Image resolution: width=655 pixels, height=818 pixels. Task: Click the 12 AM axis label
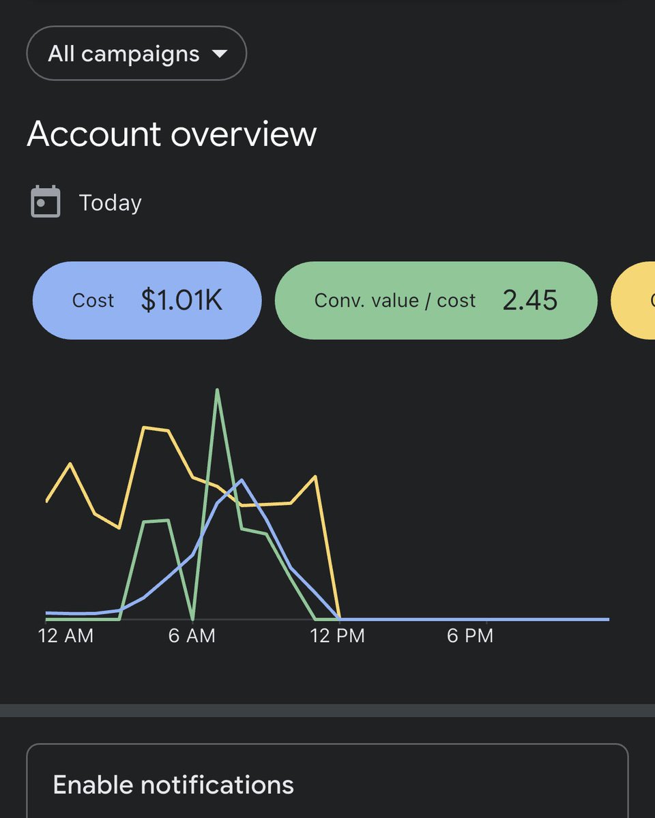[x=66, y=636]
